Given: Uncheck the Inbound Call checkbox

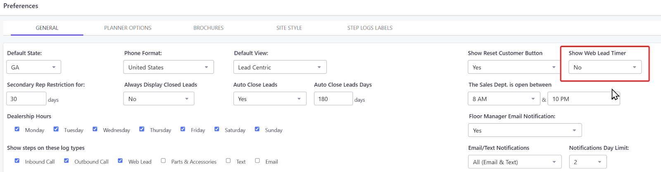Looking at the screenshot, I should pyautogui.click(x=17, y=161).
